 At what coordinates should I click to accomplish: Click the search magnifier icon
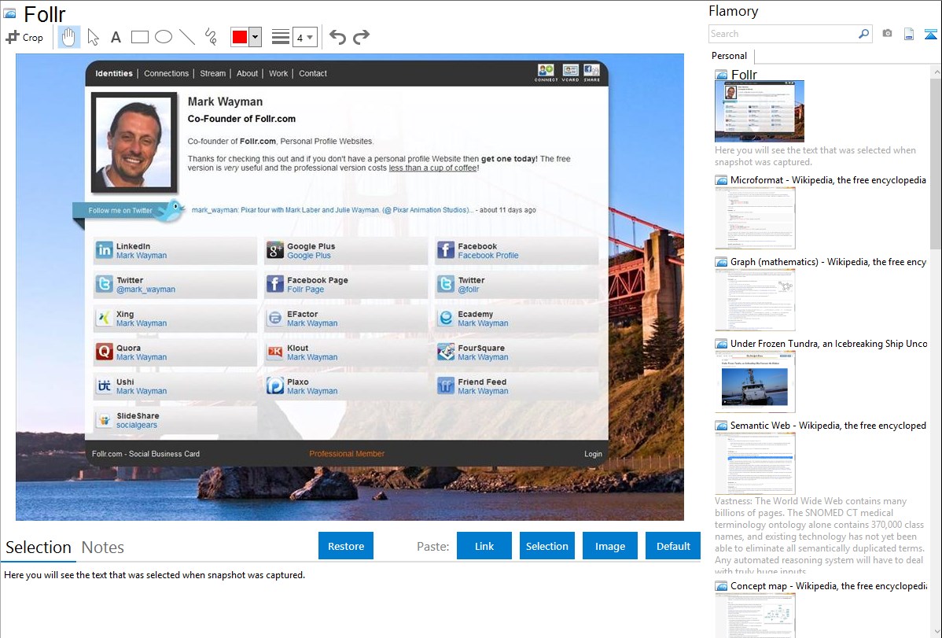863,34
